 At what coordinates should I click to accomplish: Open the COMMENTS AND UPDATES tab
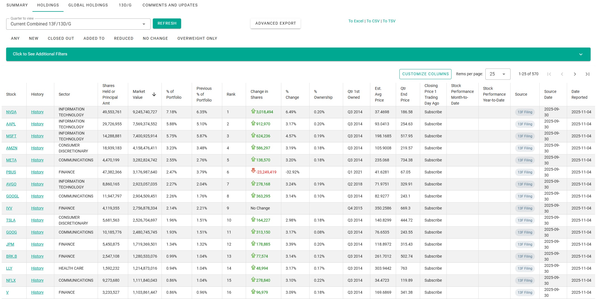170,5
